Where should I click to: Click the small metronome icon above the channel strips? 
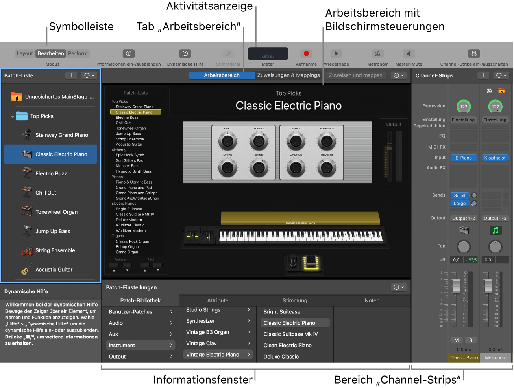point(490,90)
